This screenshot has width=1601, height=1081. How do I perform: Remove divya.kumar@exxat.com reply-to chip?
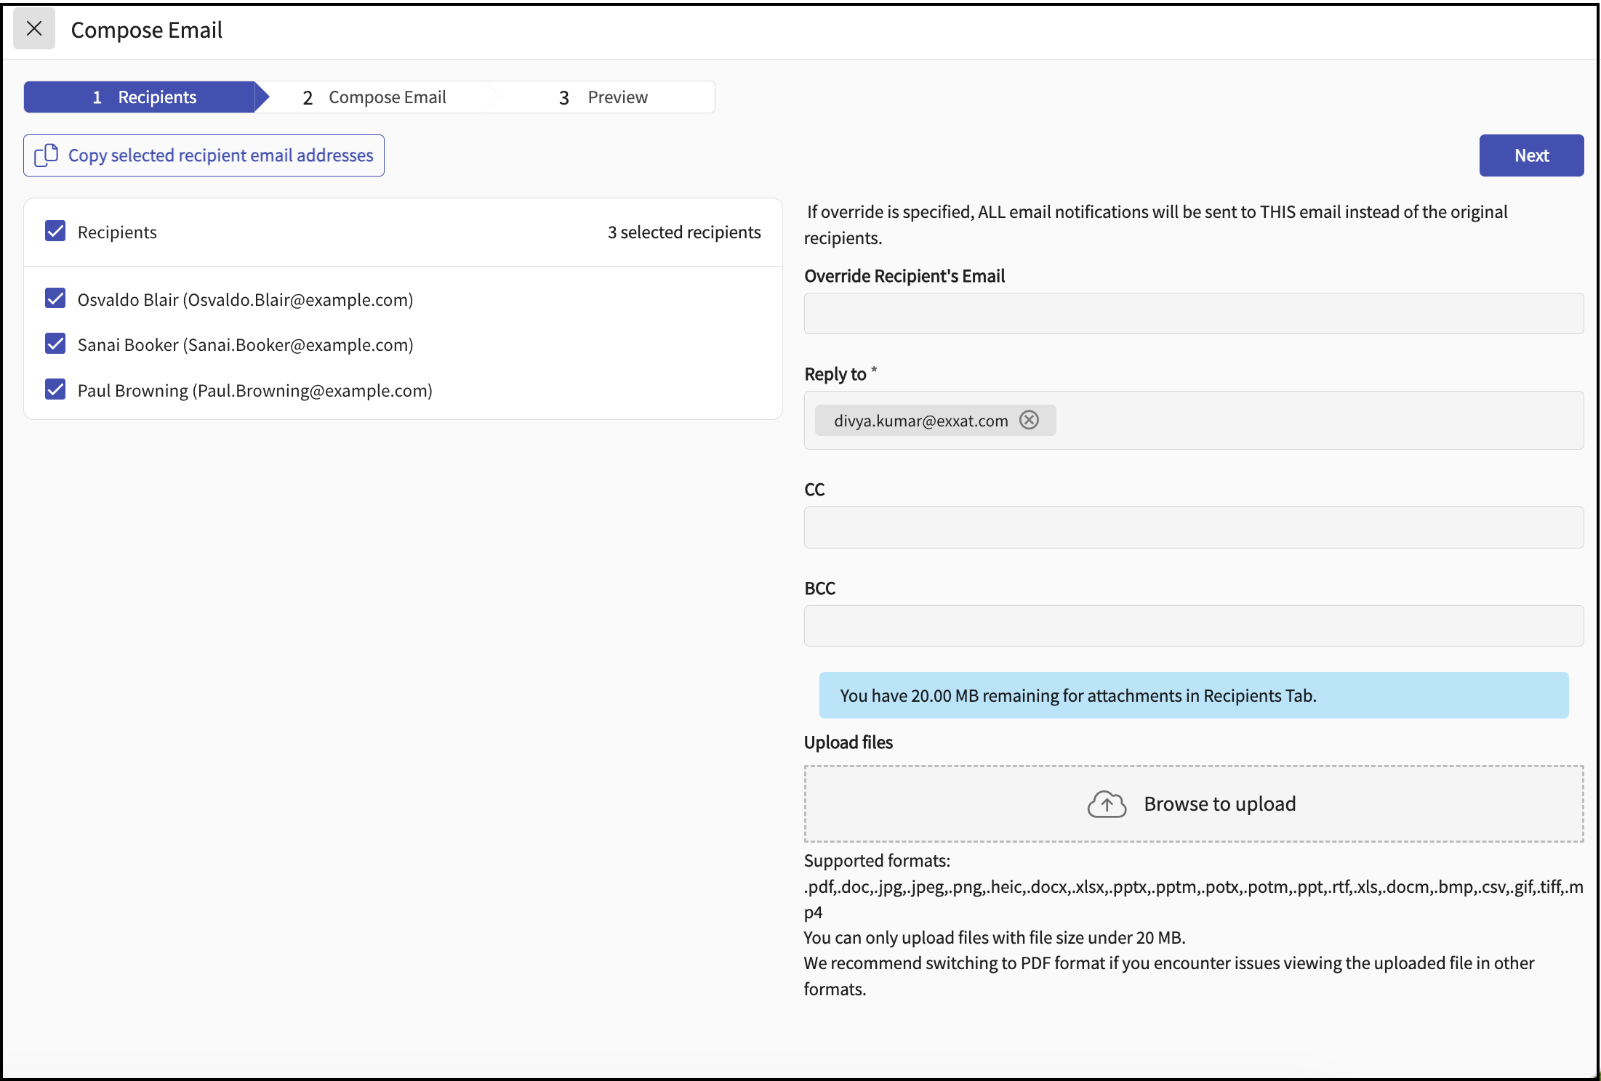(x=1029, y=420)
